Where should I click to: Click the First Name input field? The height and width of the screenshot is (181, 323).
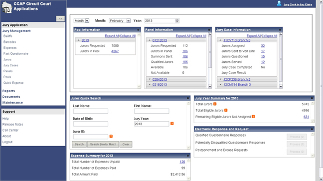click(x=152, y=111)
